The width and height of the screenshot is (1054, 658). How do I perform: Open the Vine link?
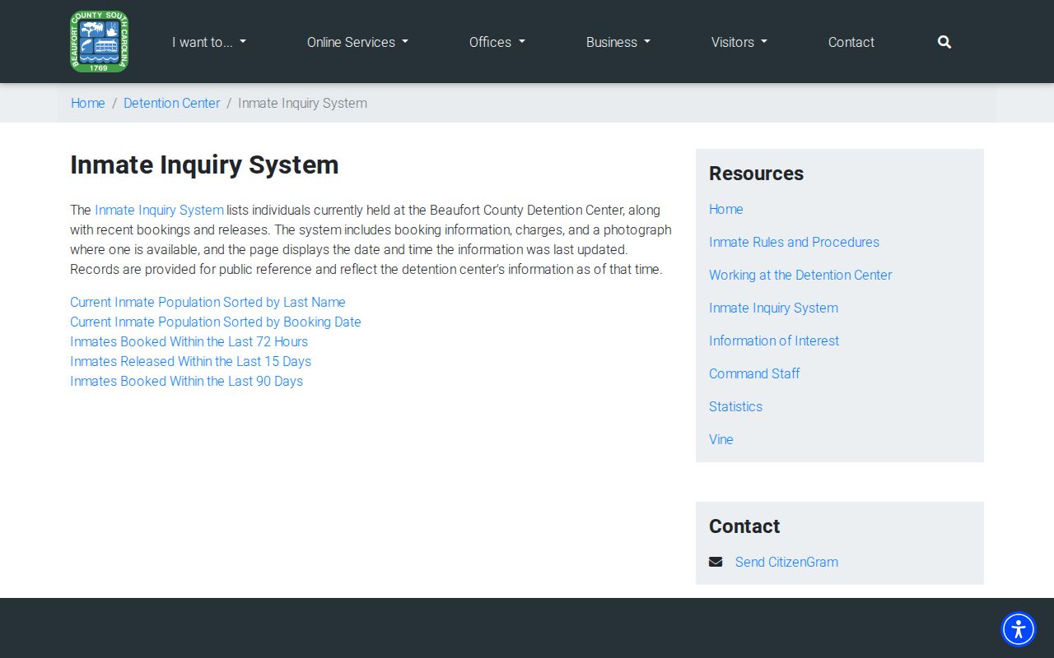tap(721, 439)
